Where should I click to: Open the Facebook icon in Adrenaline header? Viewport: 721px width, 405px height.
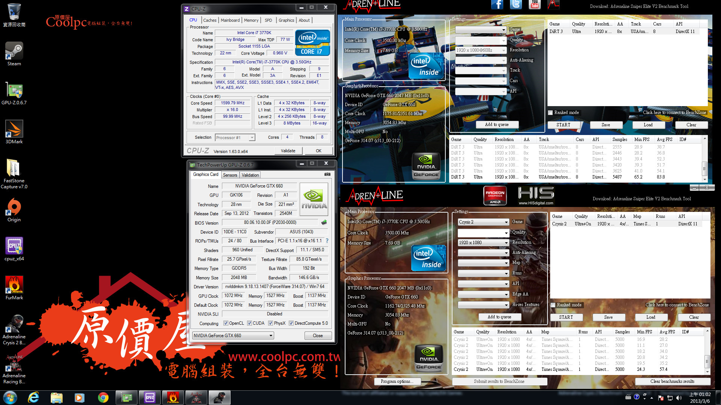497,4
